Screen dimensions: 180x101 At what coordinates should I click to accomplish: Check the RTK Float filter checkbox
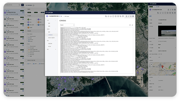click(27, 53)
